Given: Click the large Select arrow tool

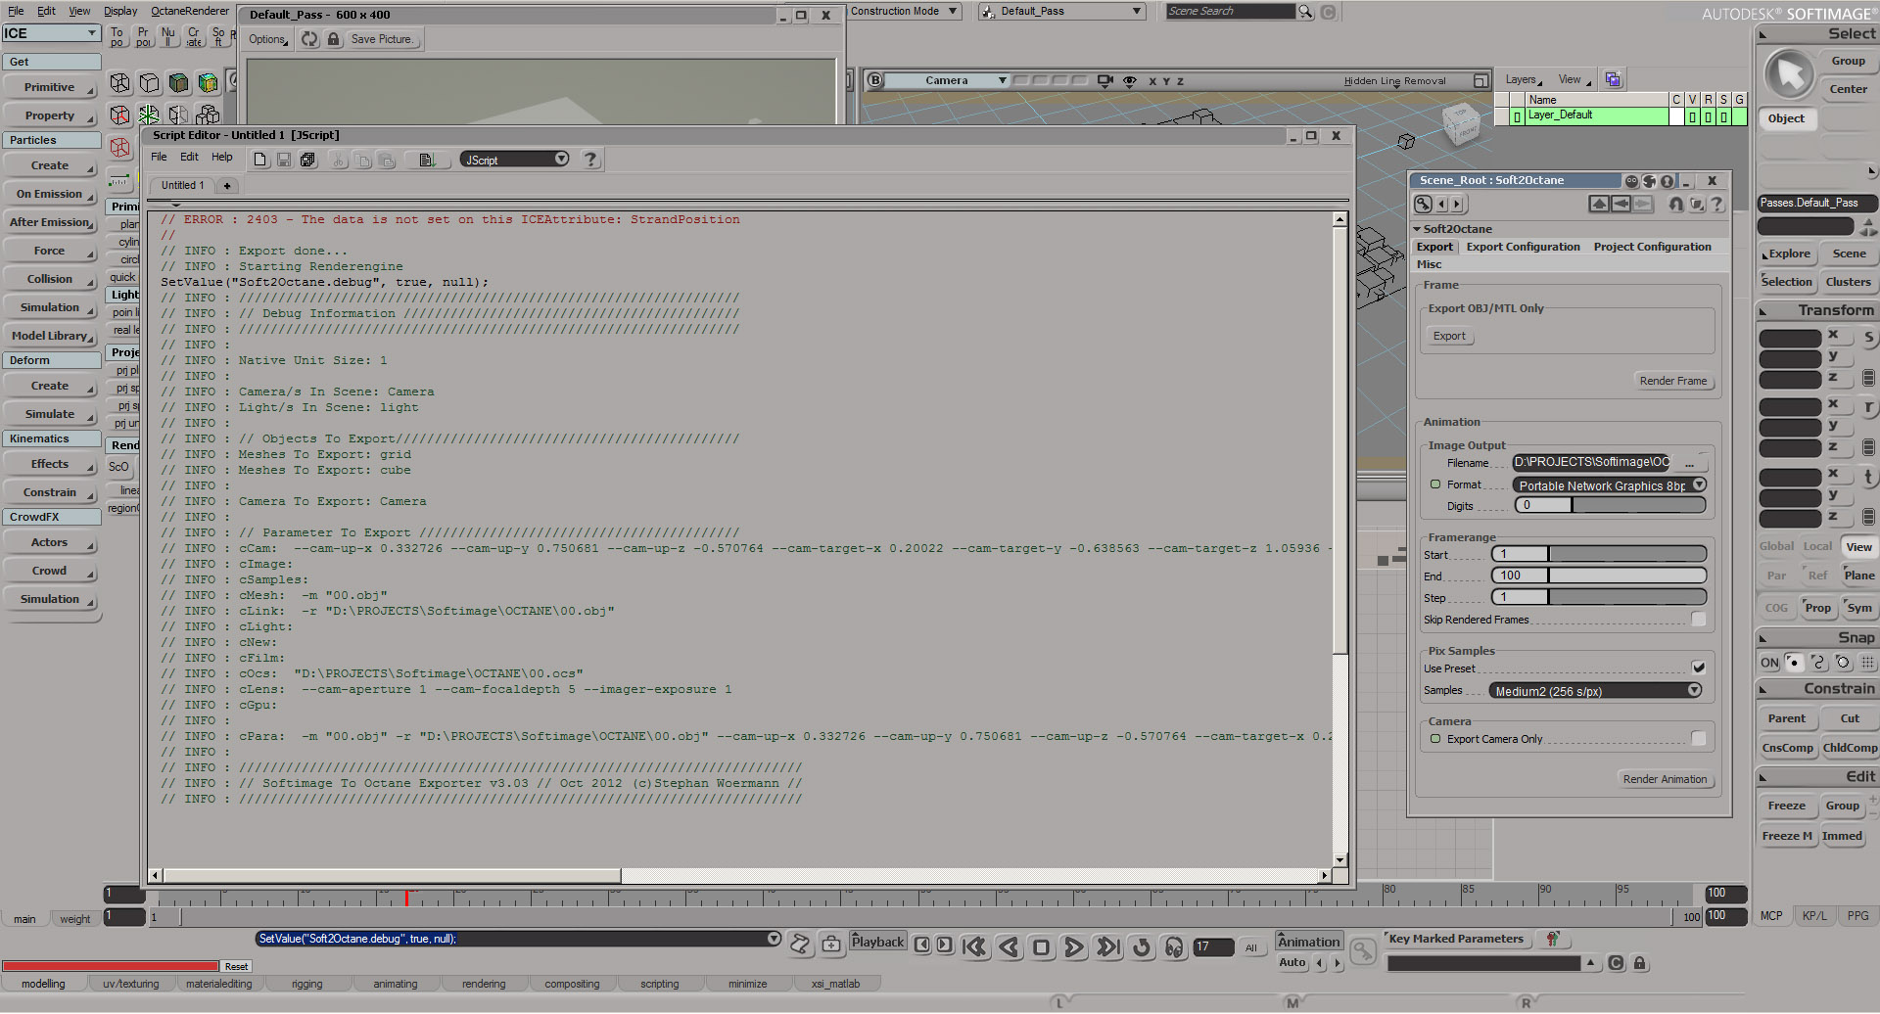Looking at the screenshot, I should [x=1790, y=74].
